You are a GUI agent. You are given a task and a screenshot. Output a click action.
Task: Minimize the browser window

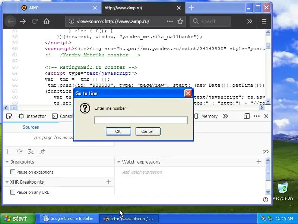tap(248, 7)
